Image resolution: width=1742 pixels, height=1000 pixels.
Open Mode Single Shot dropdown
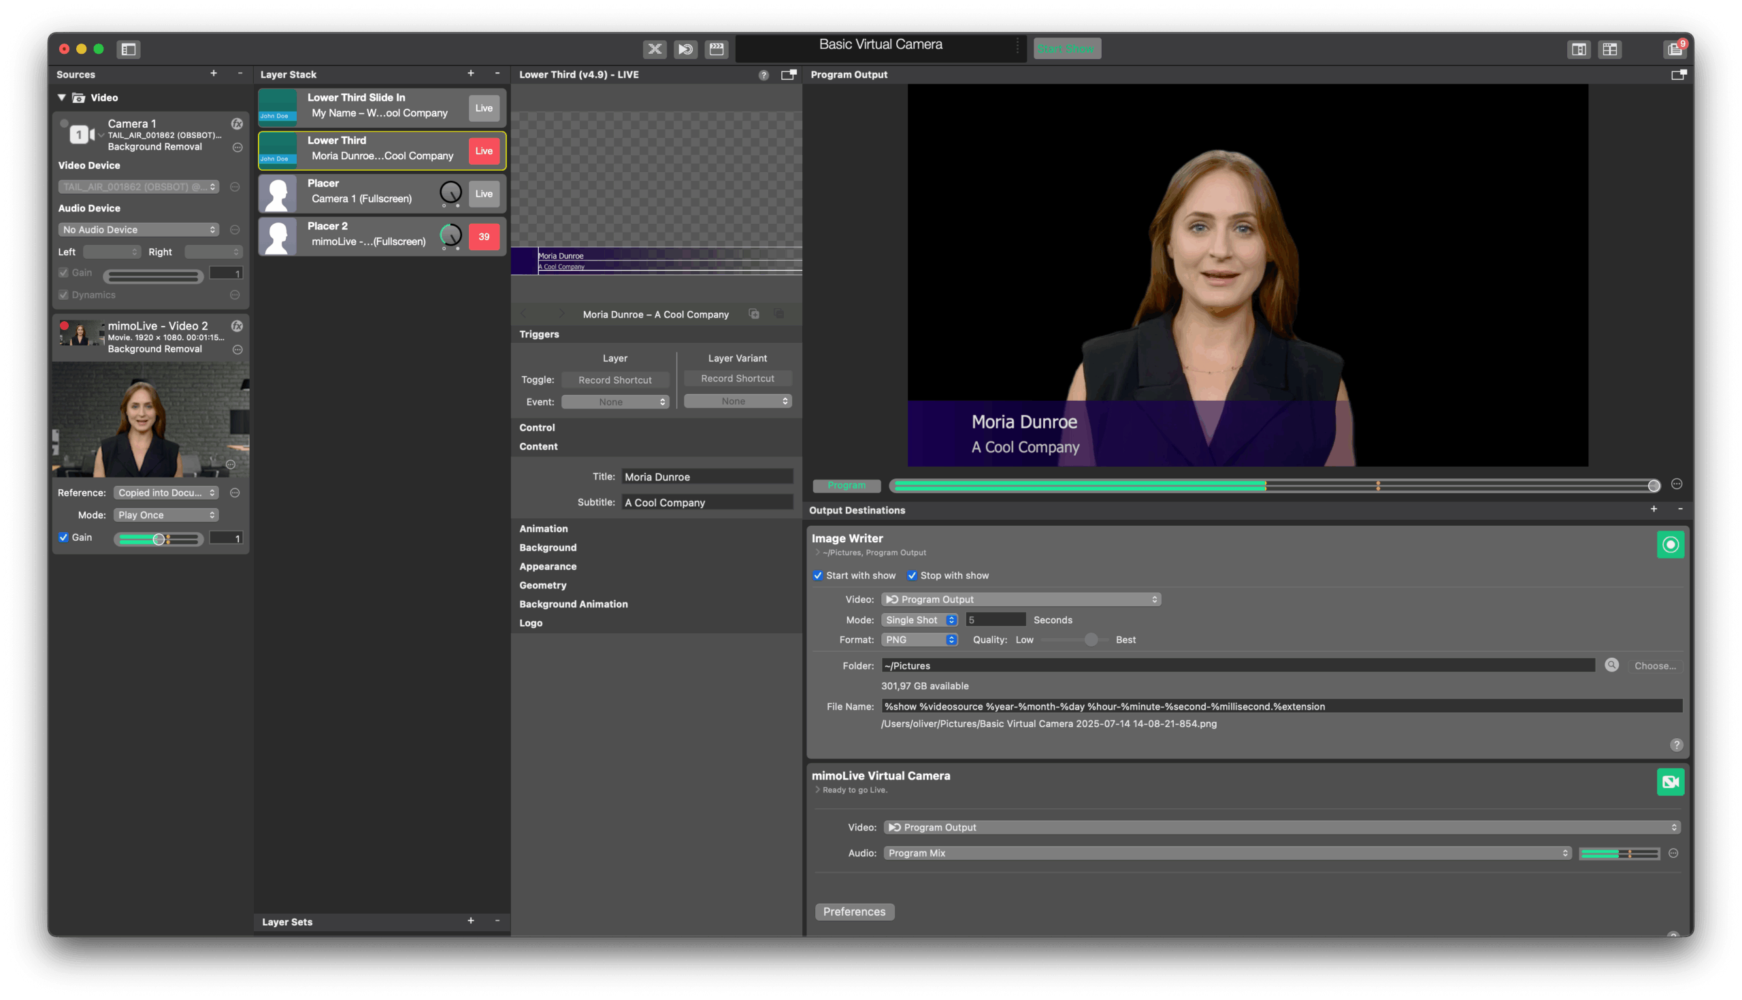[x=919, y=620]
